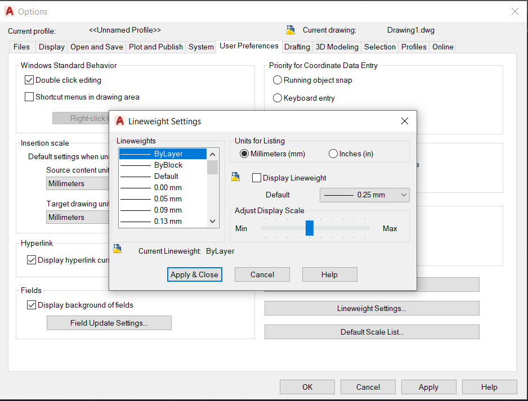This screenshot has width=528, height=401.
Task: Choose Running object snap priority
Action: [x=277, y=80]
